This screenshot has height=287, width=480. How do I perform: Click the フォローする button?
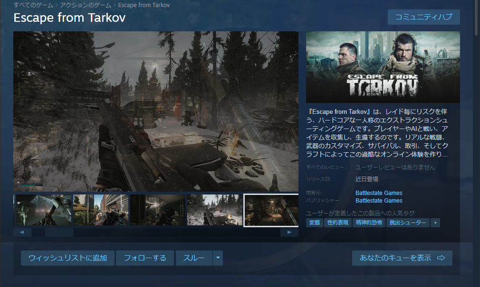point(145,258)
